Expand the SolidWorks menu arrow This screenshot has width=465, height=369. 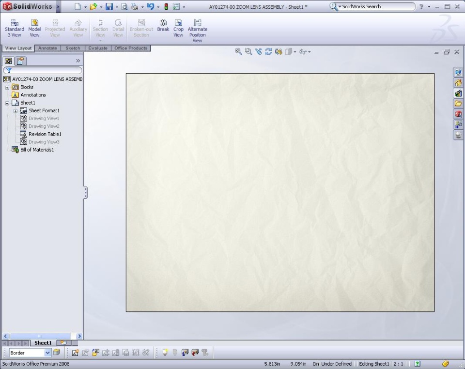[x=58, y=6]
